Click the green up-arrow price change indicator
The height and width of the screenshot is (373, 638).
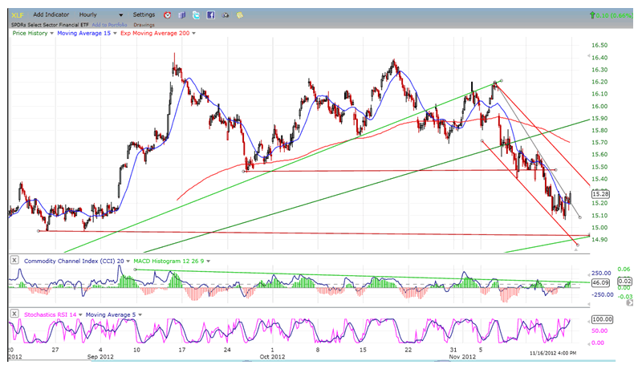pos(592,14)
